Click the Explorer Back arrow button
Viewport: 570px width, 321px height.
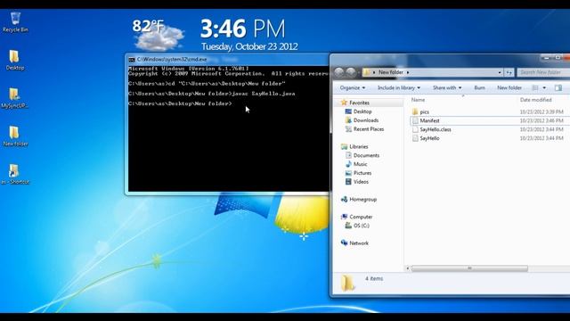click(x=339, y=72)
